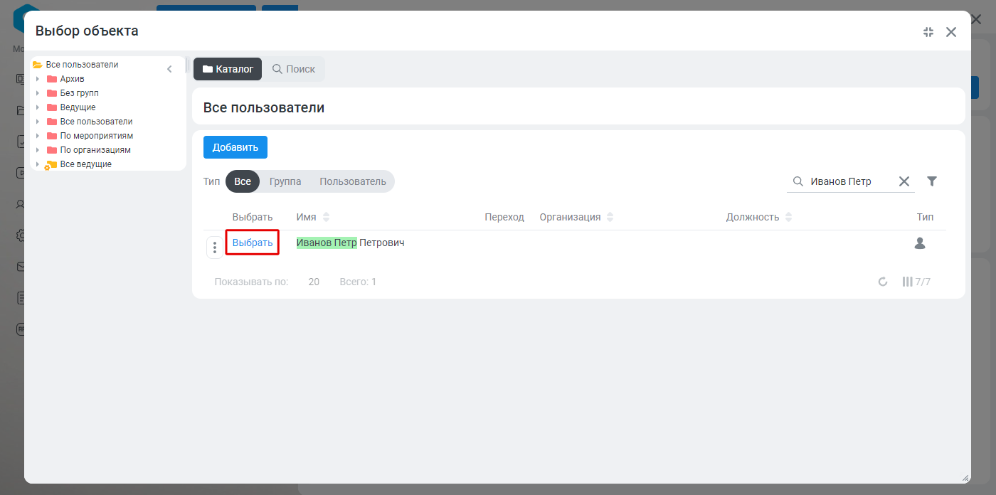Sort the list by Организация column

tap(610, 217)
